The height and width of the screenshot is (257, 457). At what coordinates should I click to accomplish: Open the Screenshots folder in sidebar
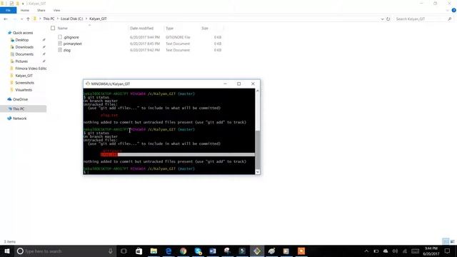[x=24, y=83]
